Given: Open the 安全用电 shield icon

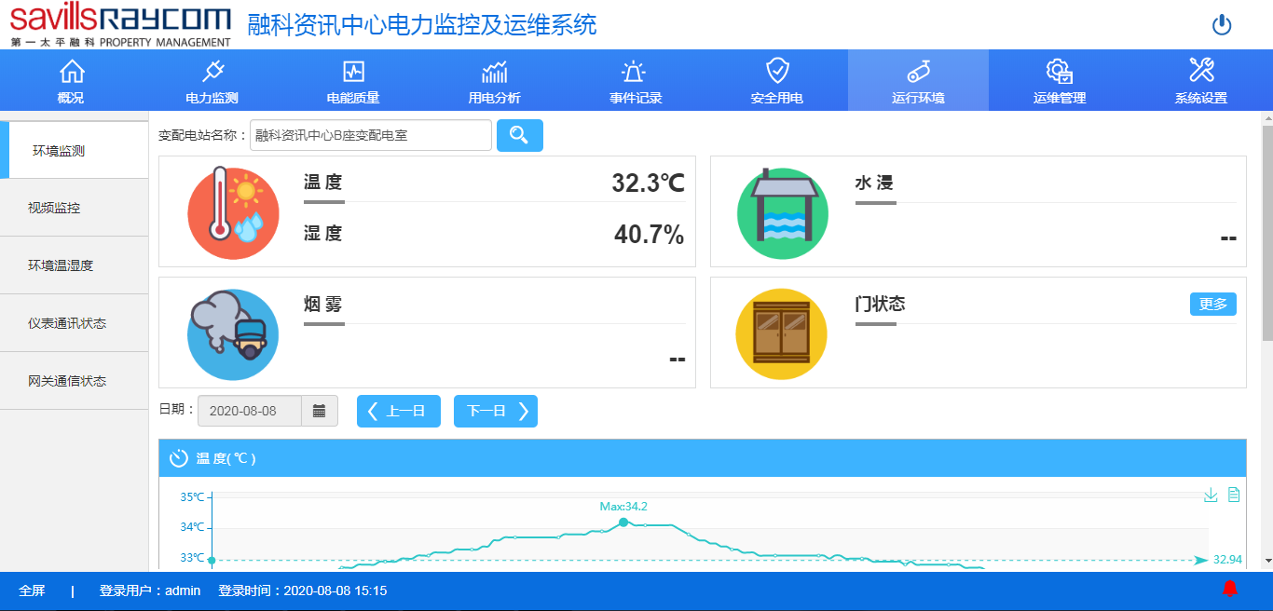Looking at the screenshot, I should tap(777, 71).
